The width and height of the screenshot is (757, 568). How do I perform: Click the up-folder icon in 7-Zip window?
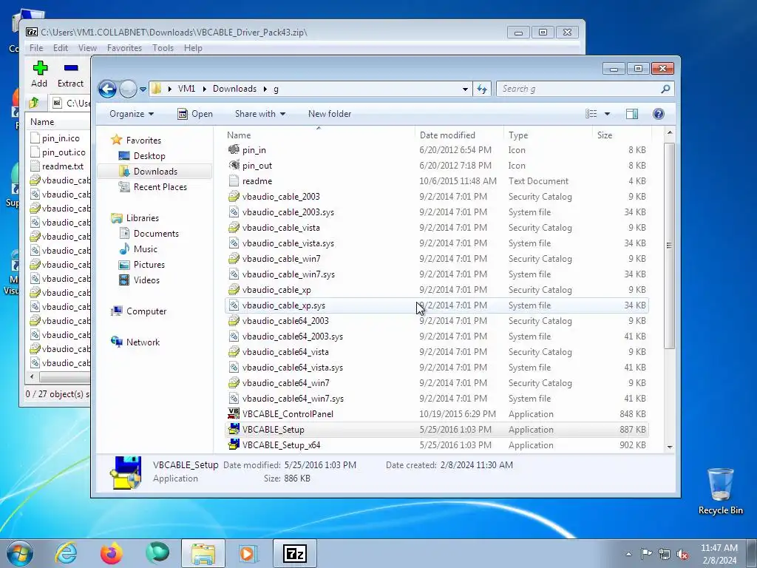[x=34, y=103]
